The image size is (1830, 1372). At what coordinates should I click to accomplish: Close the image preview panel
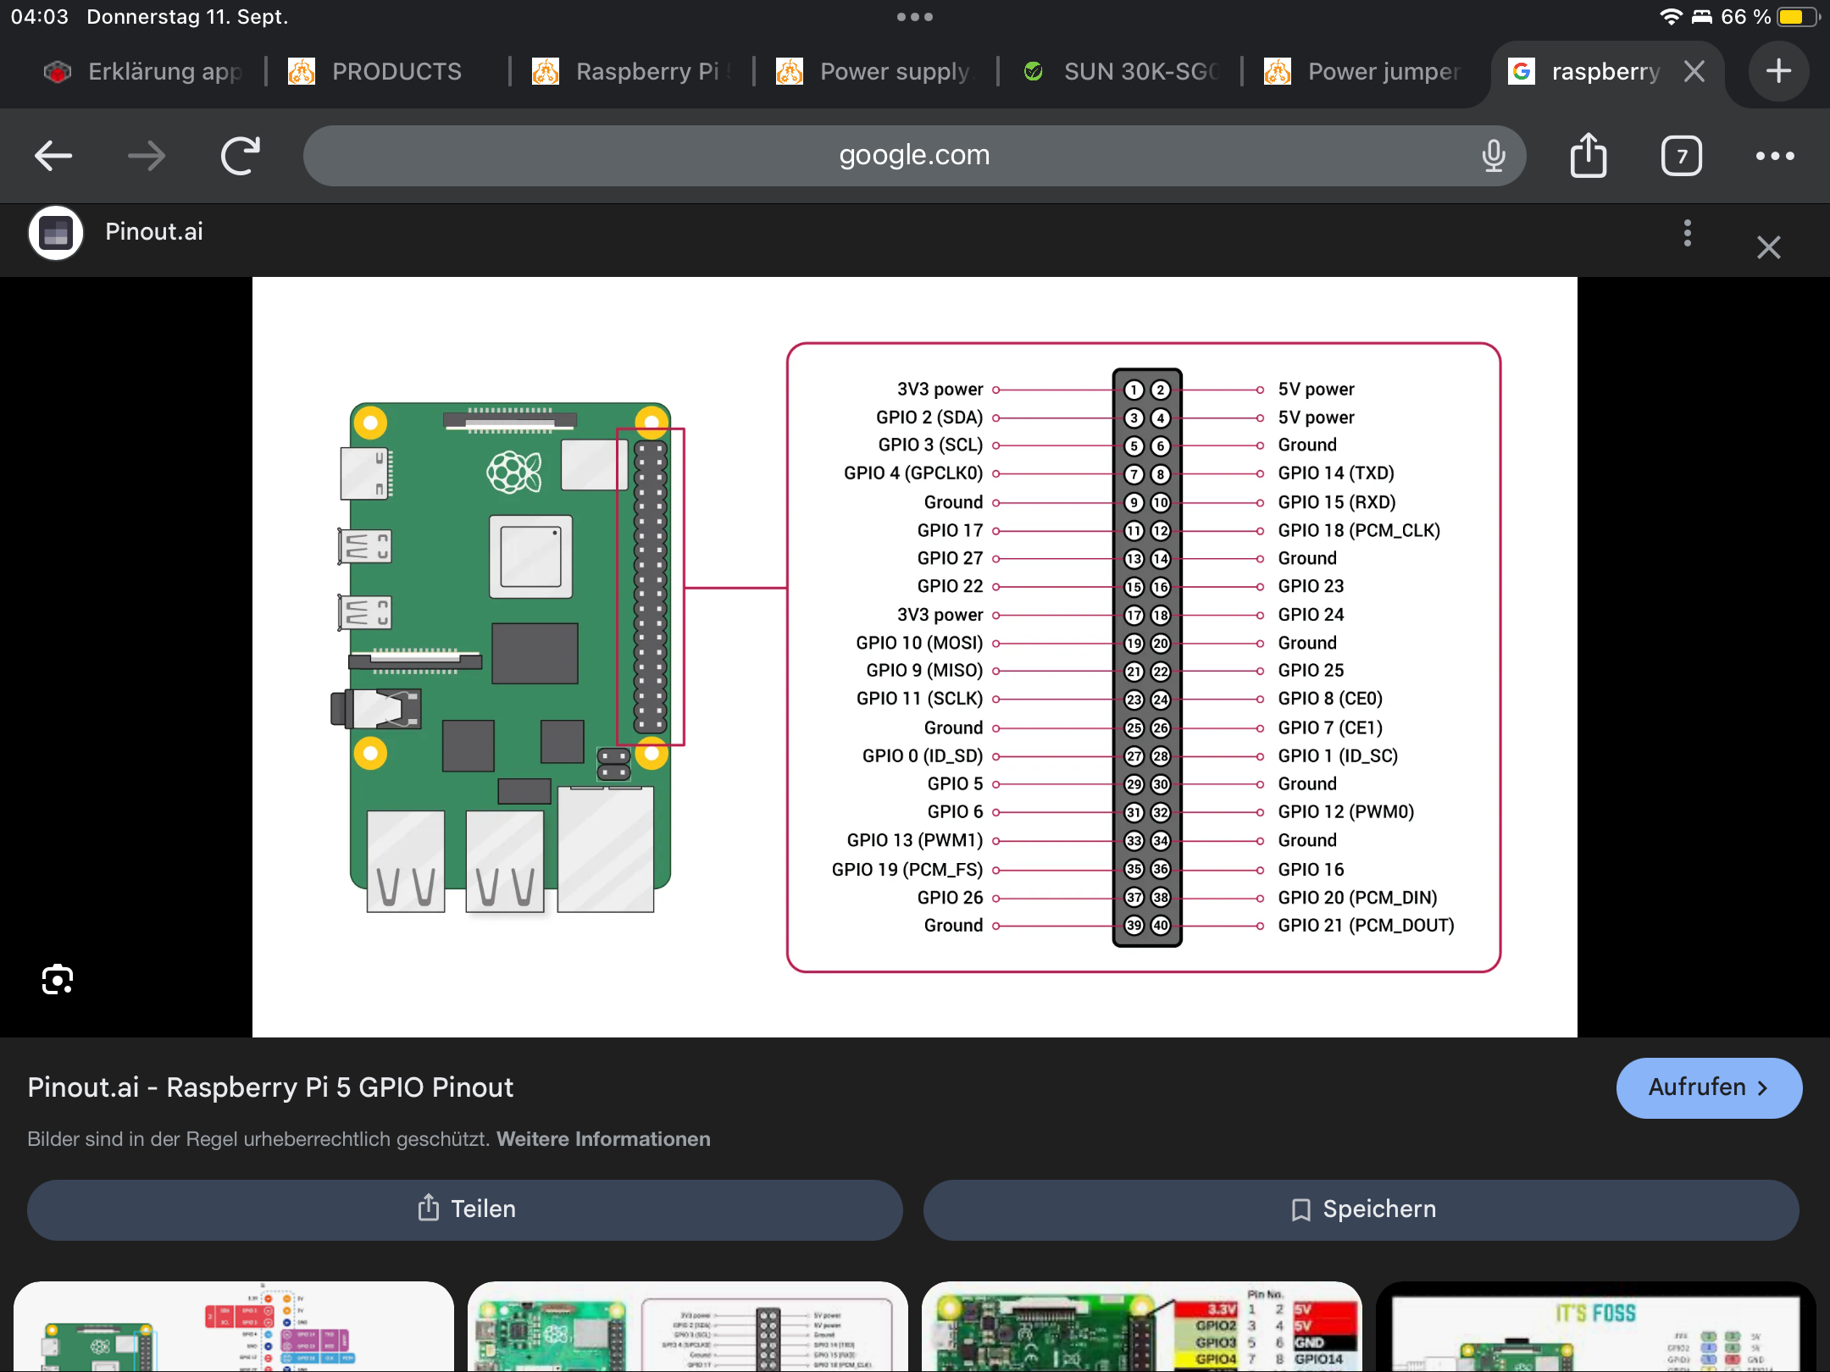1768,247
